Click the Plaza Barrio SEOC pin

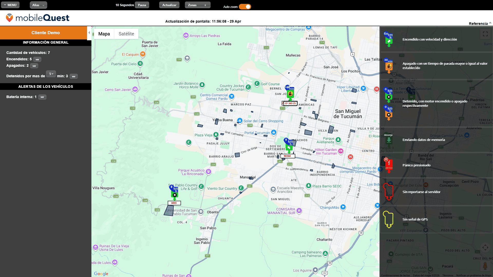point(309,186)
